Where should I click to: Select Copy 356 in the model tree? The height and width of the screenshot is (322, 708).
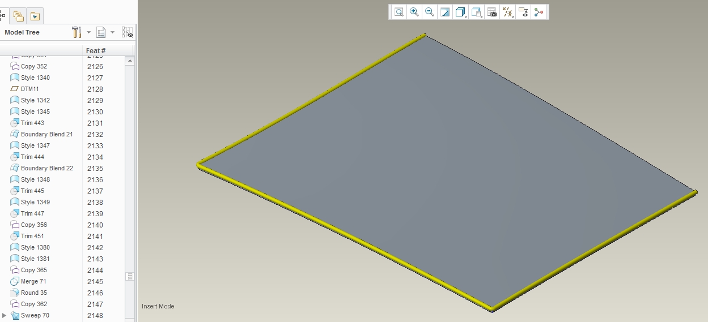34,225
